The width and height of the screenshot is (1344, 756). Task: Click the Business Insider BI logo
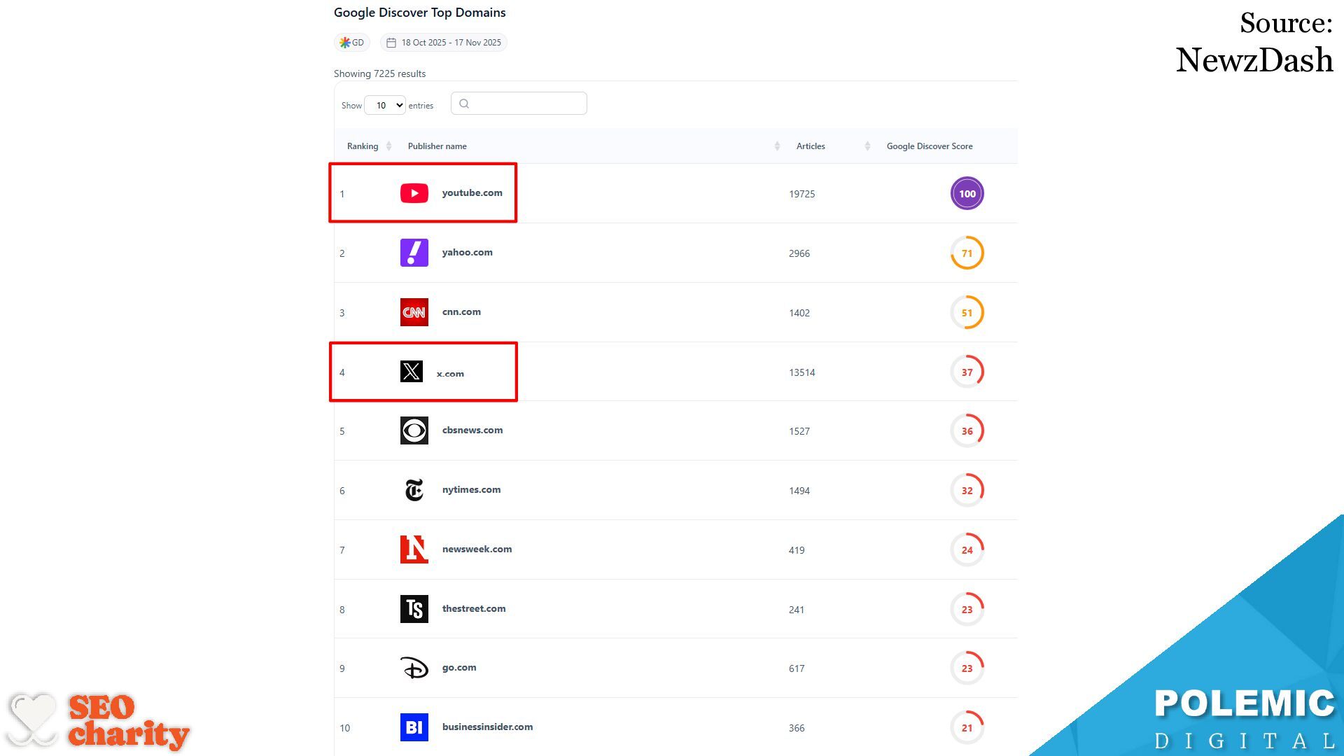(414, 727)
